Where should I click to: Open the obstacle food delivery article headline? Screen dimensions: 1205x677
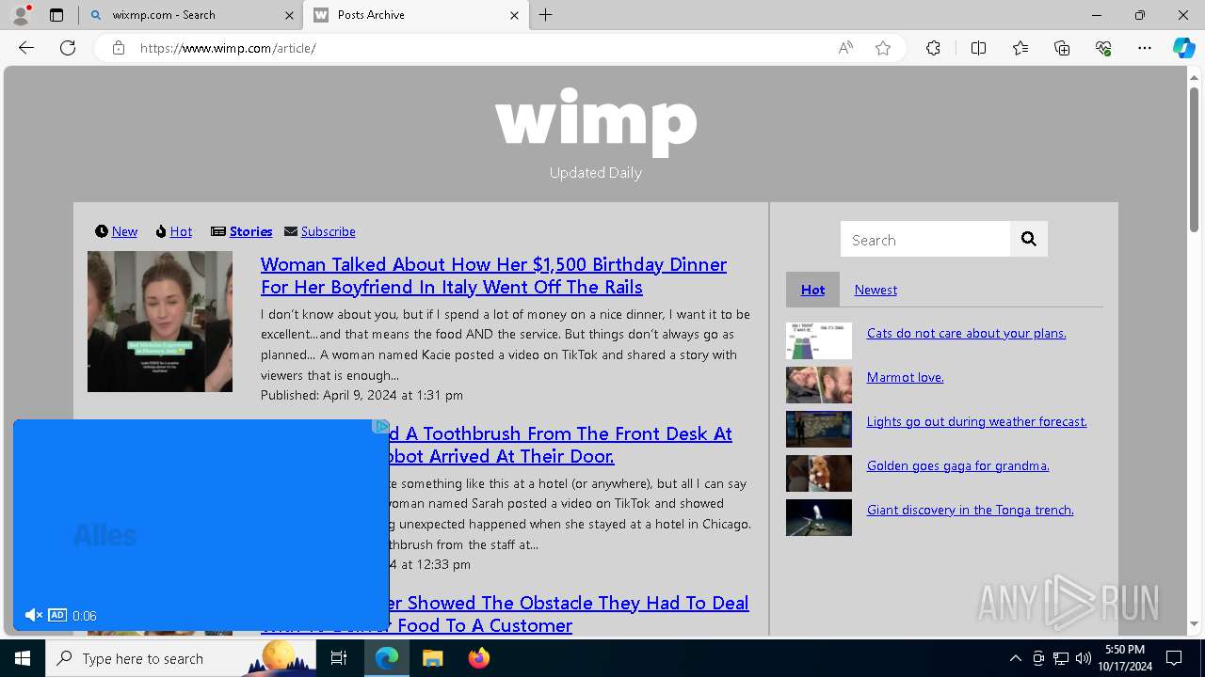point(569,614)
